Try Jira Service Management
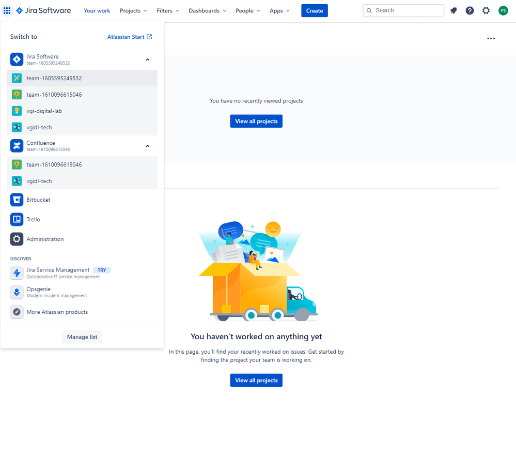516x469 pixels. pyautogui.click(x=82, y=273)
